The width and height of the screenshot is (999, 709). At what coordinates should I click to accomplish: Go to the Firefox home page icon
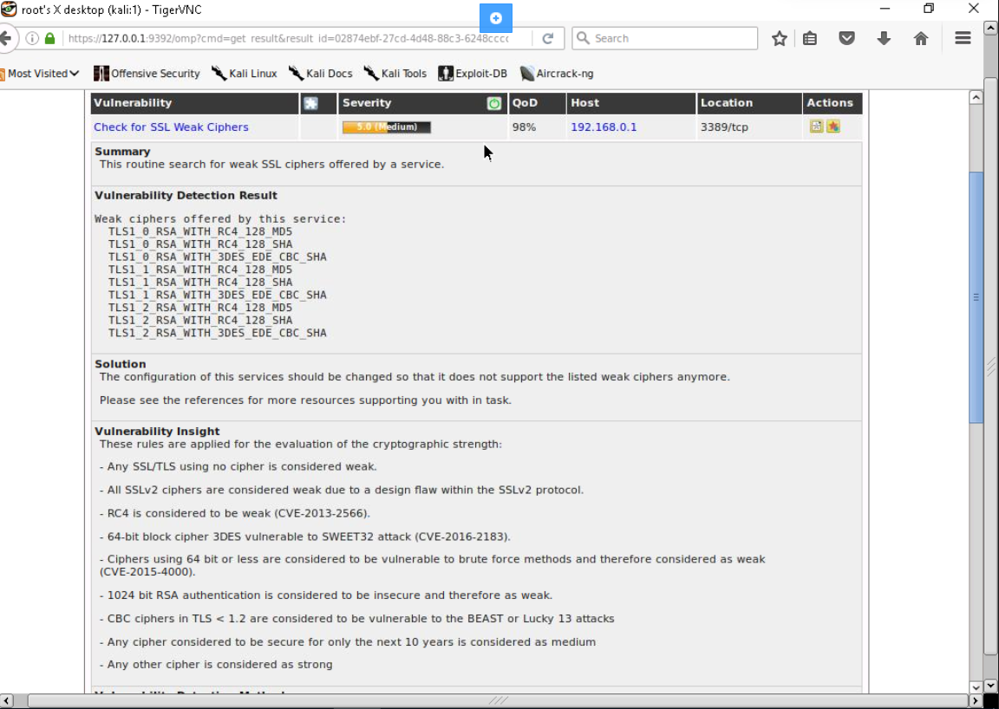point(921,38)
